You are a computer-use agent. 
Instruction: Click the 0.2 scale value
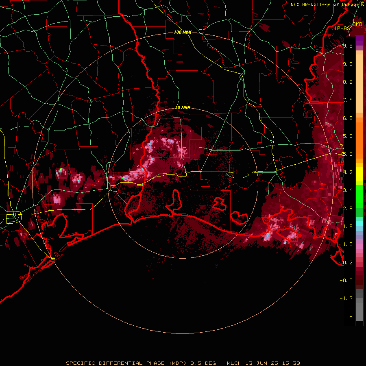pos(348,262)
